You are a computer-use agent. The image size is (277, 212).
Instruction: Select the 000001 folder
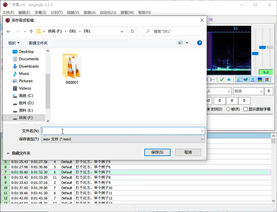tap(72, 69)
